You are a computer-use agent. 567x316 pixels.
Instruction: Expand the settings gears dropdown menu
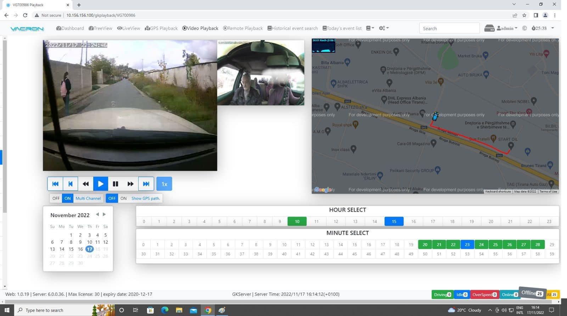(384, 28)
